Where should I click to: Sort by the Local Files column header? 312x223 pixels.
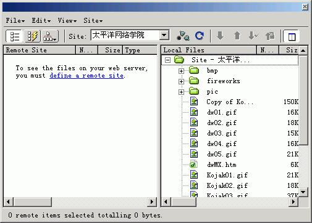click(x=209, y=50)
